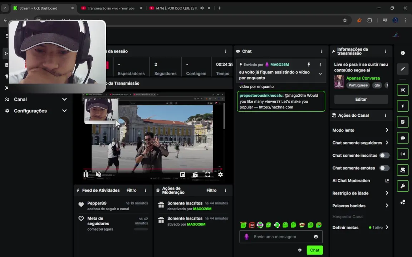This screenshot has height=257, width=412.
Task: Click the gta tag
Action: (377, 85)
